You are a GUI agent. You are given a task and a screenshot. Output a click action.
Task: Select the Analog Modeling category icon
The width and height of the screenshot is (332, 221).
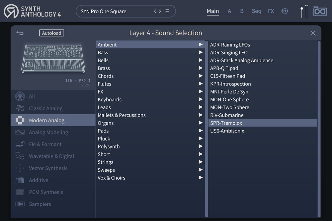pos(20,132)
